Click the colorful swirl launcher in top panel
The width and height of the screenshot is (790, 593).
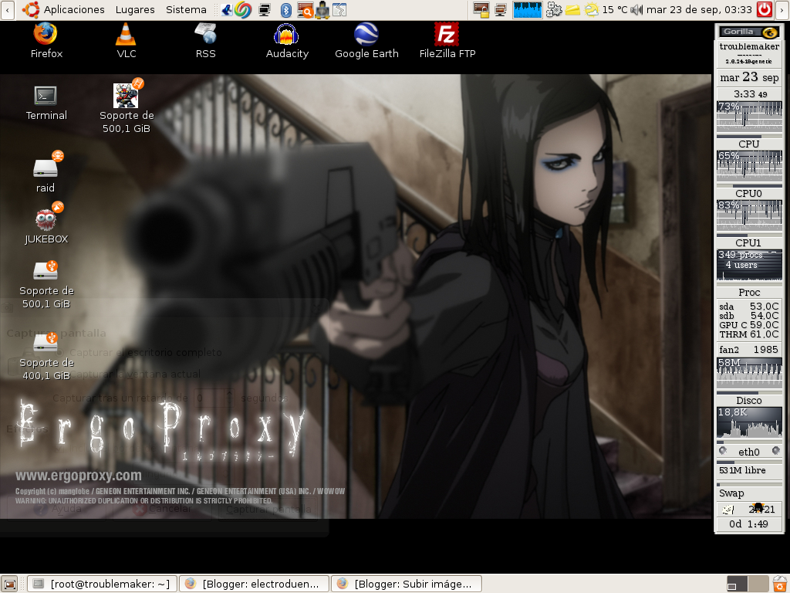tap(243, 9)
